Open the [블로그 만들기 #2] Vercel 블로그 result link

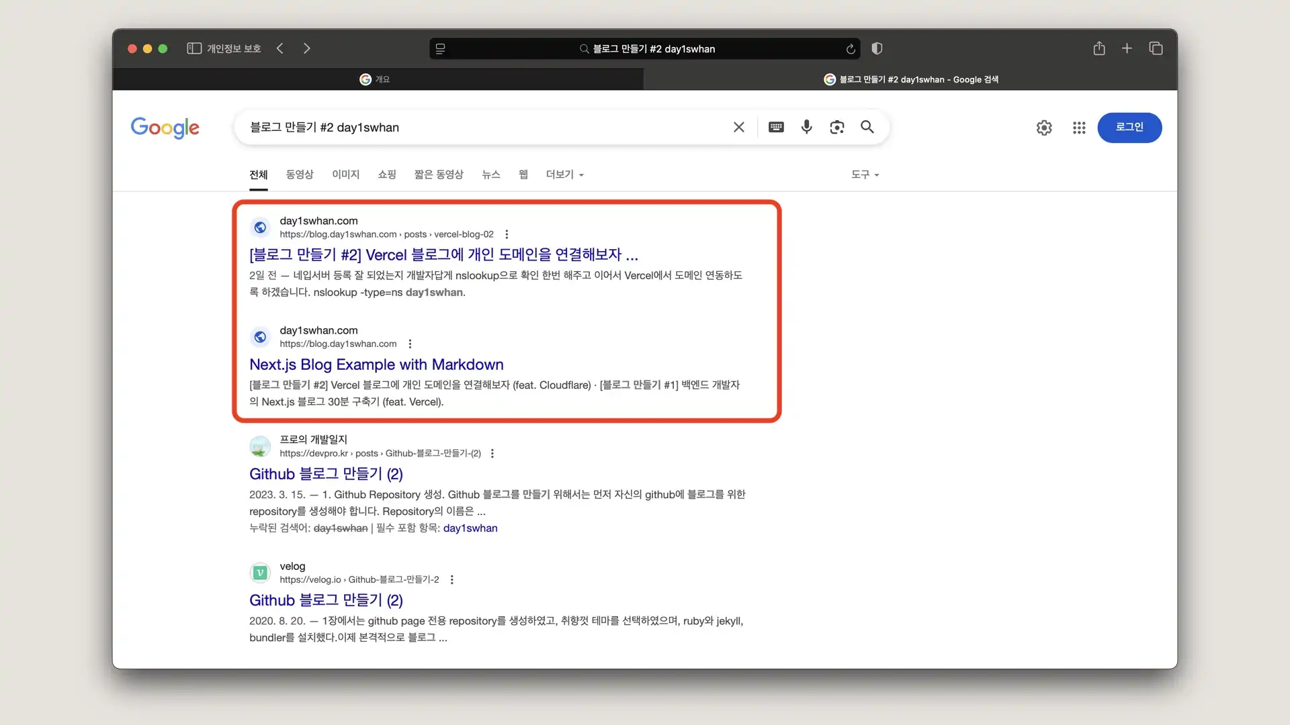click(x=443, y=255)
